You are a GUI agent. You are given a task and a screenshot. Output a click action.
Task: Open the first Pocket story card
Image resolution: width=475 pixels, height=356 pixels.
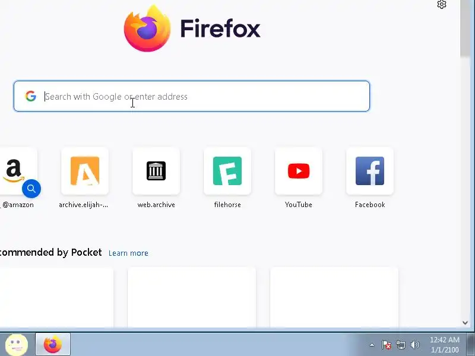pos(56,298)
